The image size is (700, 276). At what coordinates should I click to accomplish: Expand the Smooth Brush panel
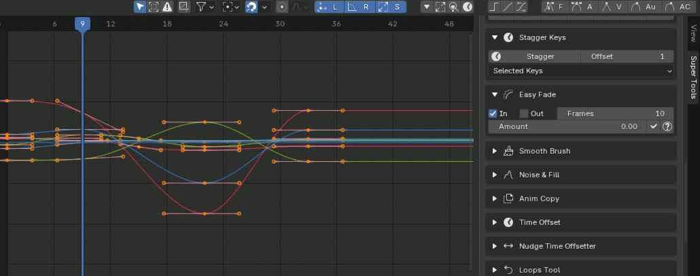coord(494,151)
